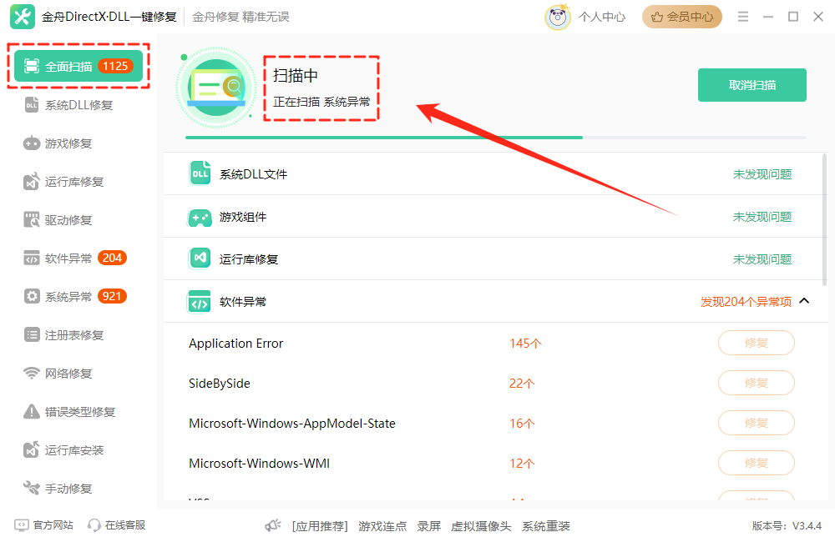
Task: Click 发现204个异常项 status text
Action: pyautogui.click(x=746, y=302)
